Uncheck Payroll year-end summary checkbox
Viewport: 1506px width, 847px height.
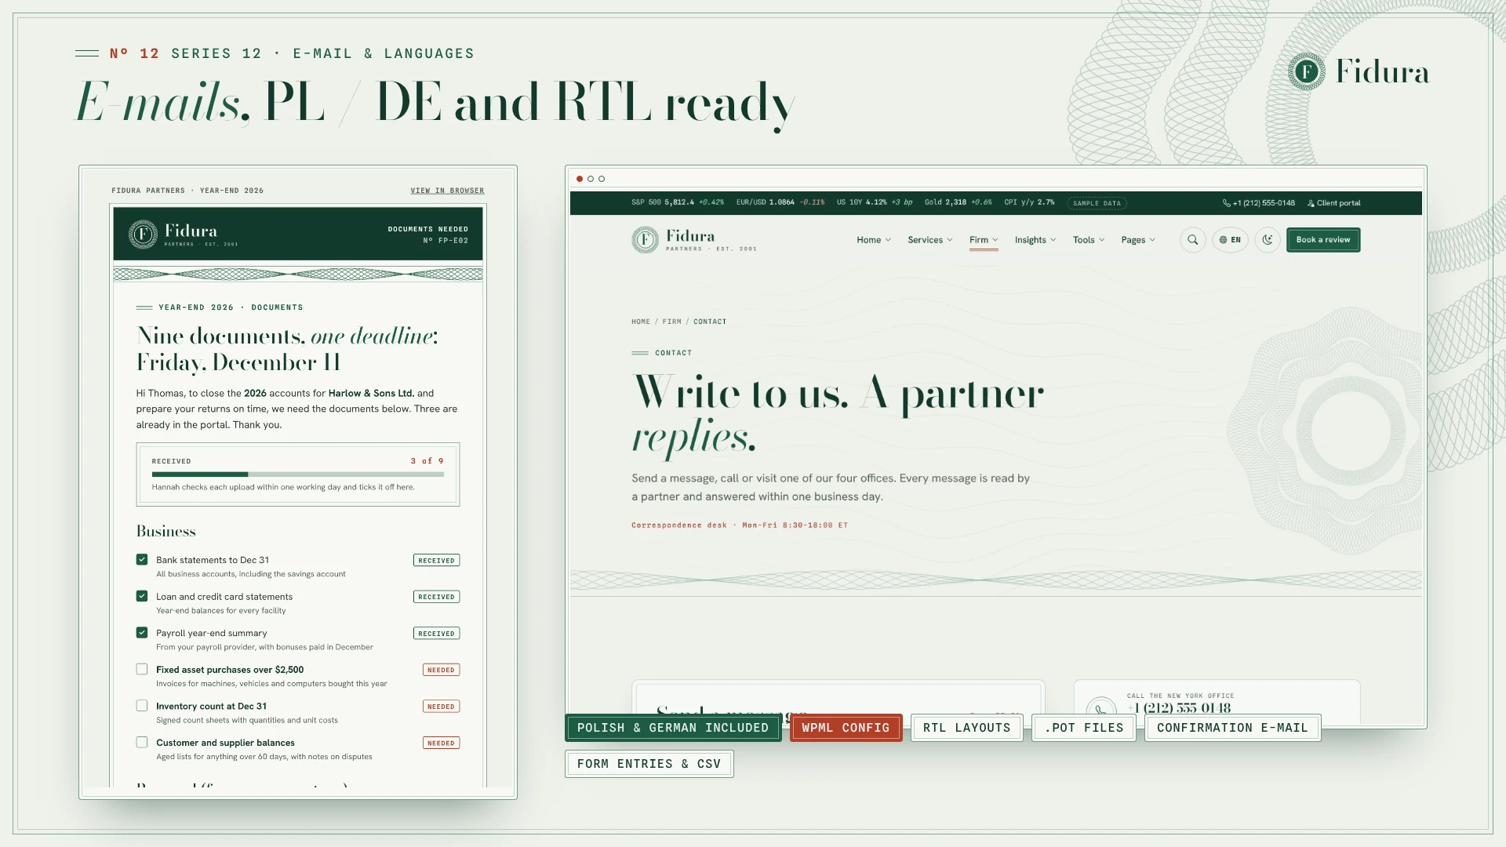[x=142, y=633]
